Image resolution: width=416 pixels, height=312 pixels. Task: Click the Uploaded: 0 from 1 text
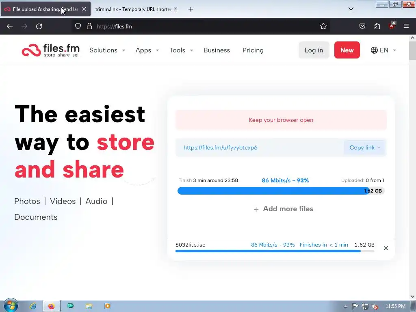tap(362, 180)
